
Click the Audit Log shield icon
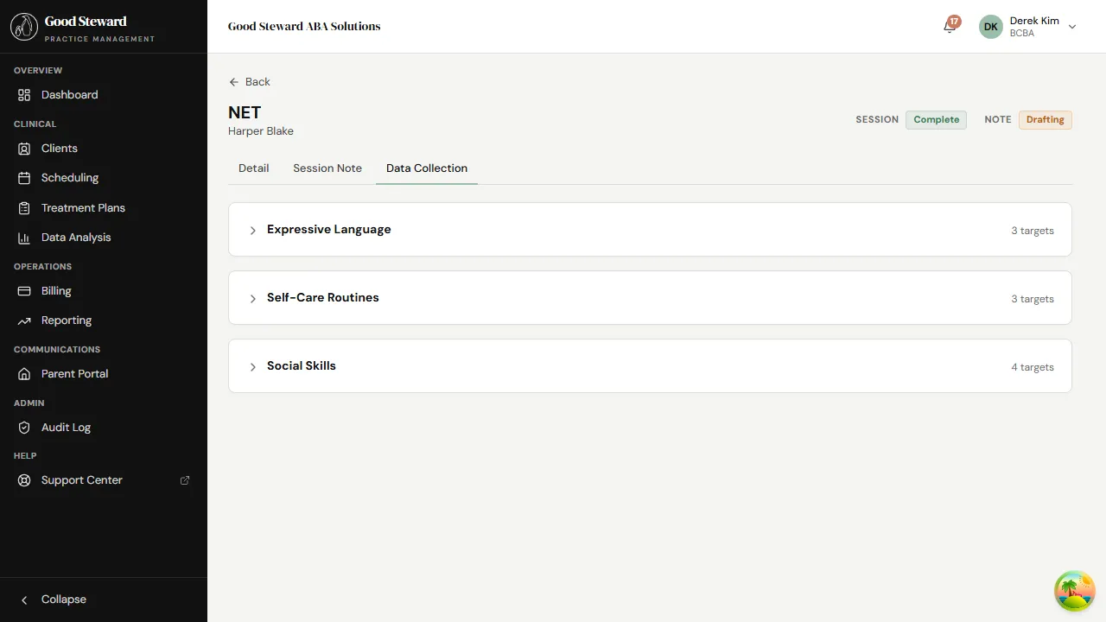[x=24, y=427]
